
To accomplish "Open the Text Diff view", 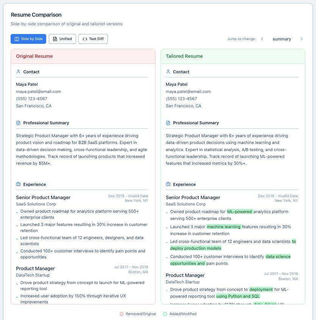I will (x=93, y=39).
